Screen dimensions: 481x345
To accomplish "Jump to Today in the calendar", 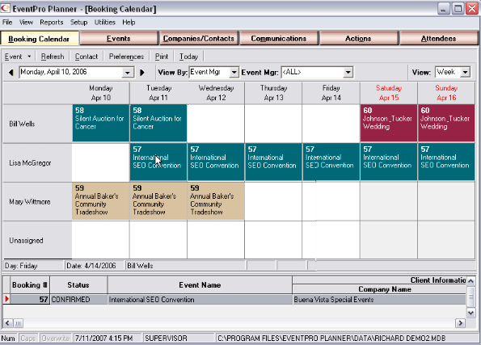I will click(188, 57).
